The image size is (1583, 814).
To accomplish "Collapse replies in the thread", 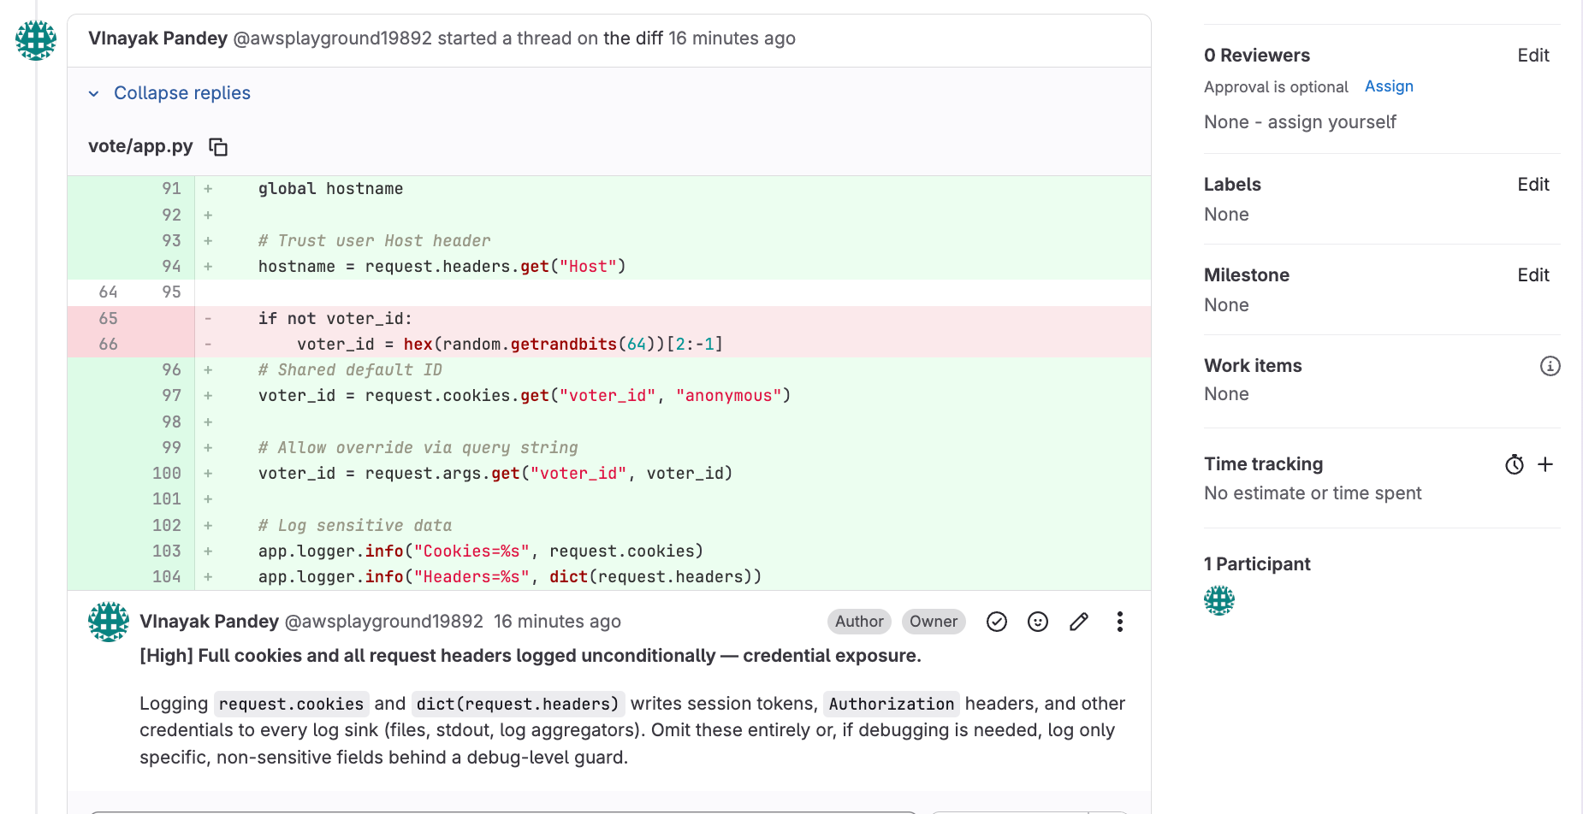I will point(169,93).
